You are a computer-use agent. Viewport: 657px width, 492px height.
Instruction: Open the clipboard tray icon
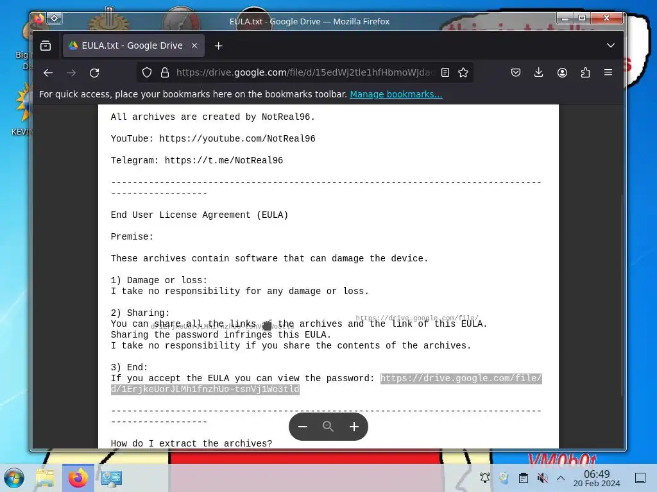tap(523, 478)
